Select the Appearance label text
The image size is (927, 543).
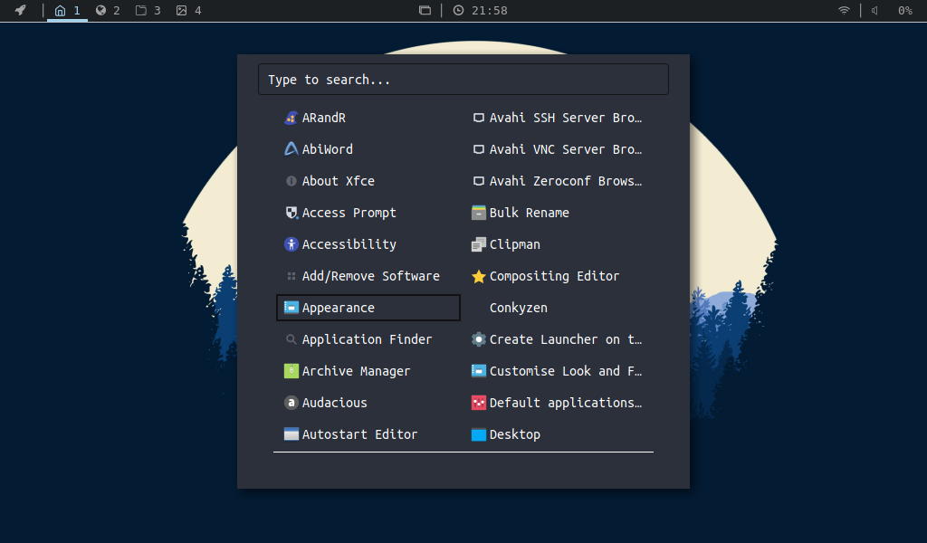click(339, 308)
